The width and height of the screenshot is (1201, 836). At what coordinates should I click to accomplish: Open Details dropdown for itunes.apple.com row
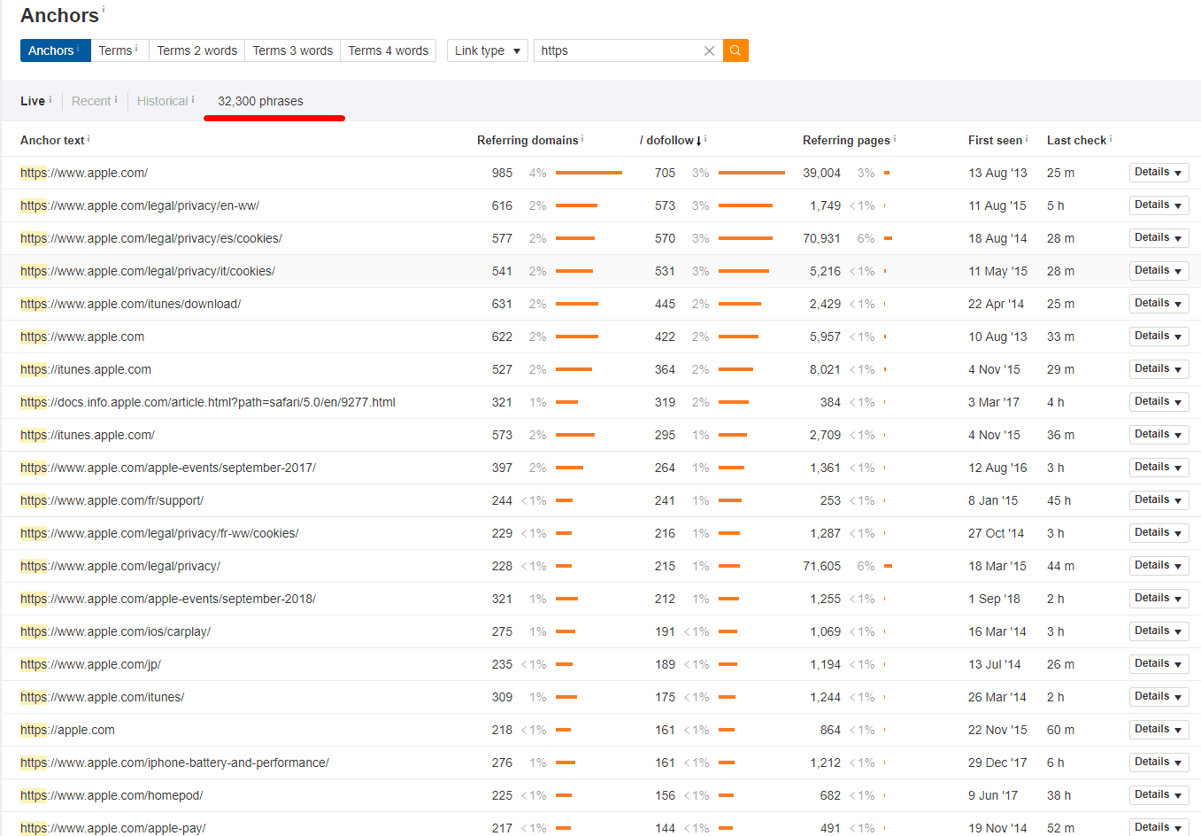pos(1158,368)
